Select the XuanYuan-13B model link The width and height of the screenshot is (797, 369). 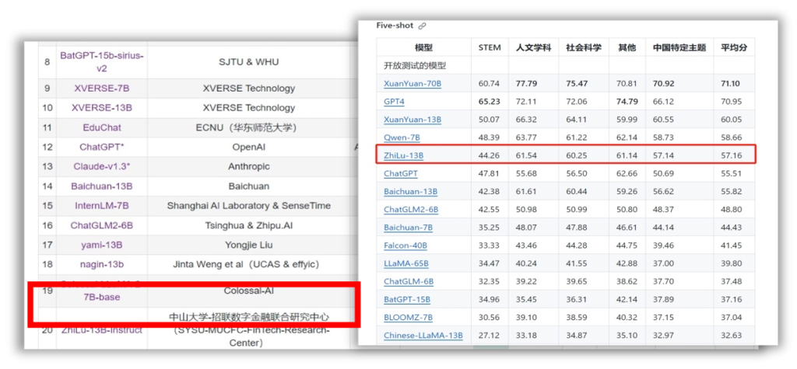413,120
